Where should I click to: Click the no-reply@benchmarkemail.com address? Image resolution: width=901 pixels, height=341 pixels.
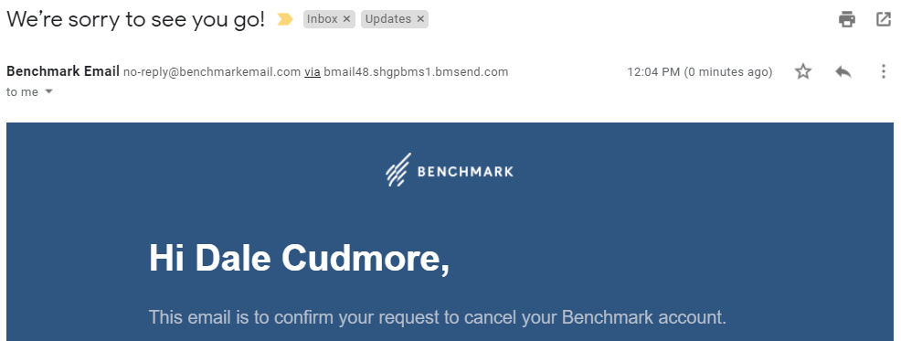[x=212, y=72]
